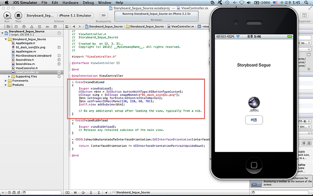Screen dimensions: 313x196
Task: Click the Stop button in Xcode toolbar
Action: pyautogui.click(x=18, y=15)
